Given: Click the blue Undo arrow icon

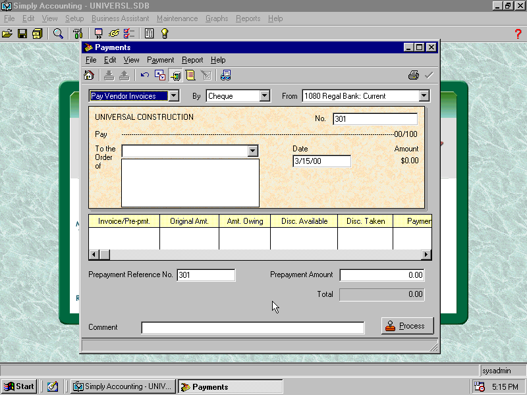Looking at the screenshot, I should [144, 75].
